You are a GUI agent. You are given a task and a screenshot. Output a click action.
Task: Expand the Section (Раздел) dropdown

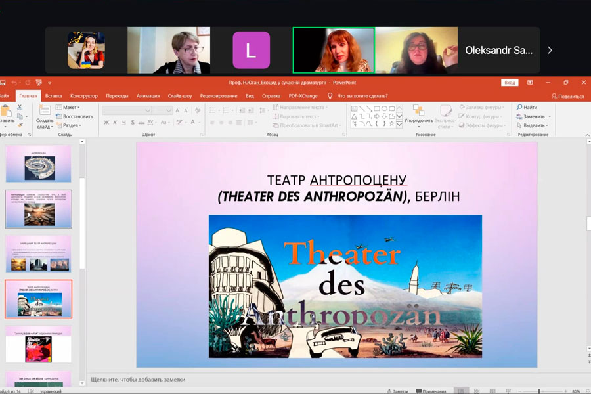(x=70, y=125)
